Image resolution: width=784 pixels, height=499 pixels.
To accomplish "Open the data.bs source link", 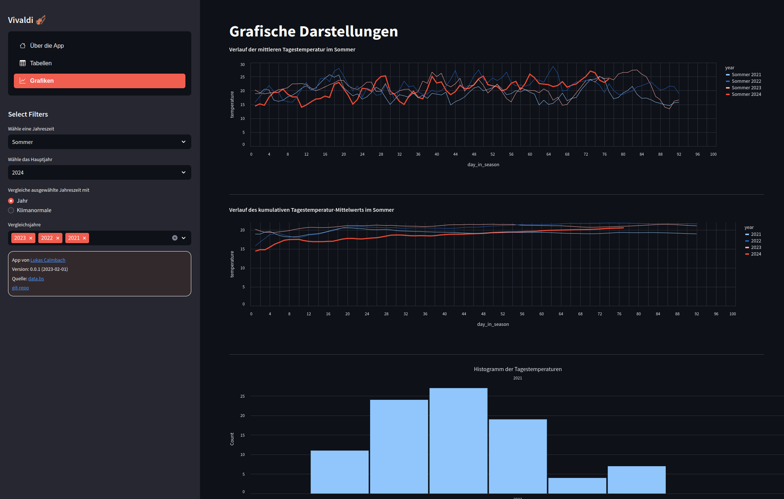I will tap(36, 278).
